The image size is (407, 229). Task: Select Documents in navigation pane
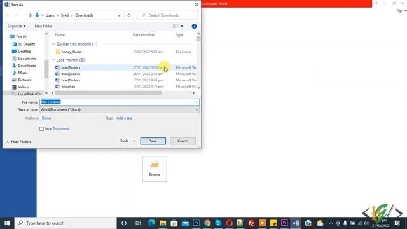[x=24, y=59]
